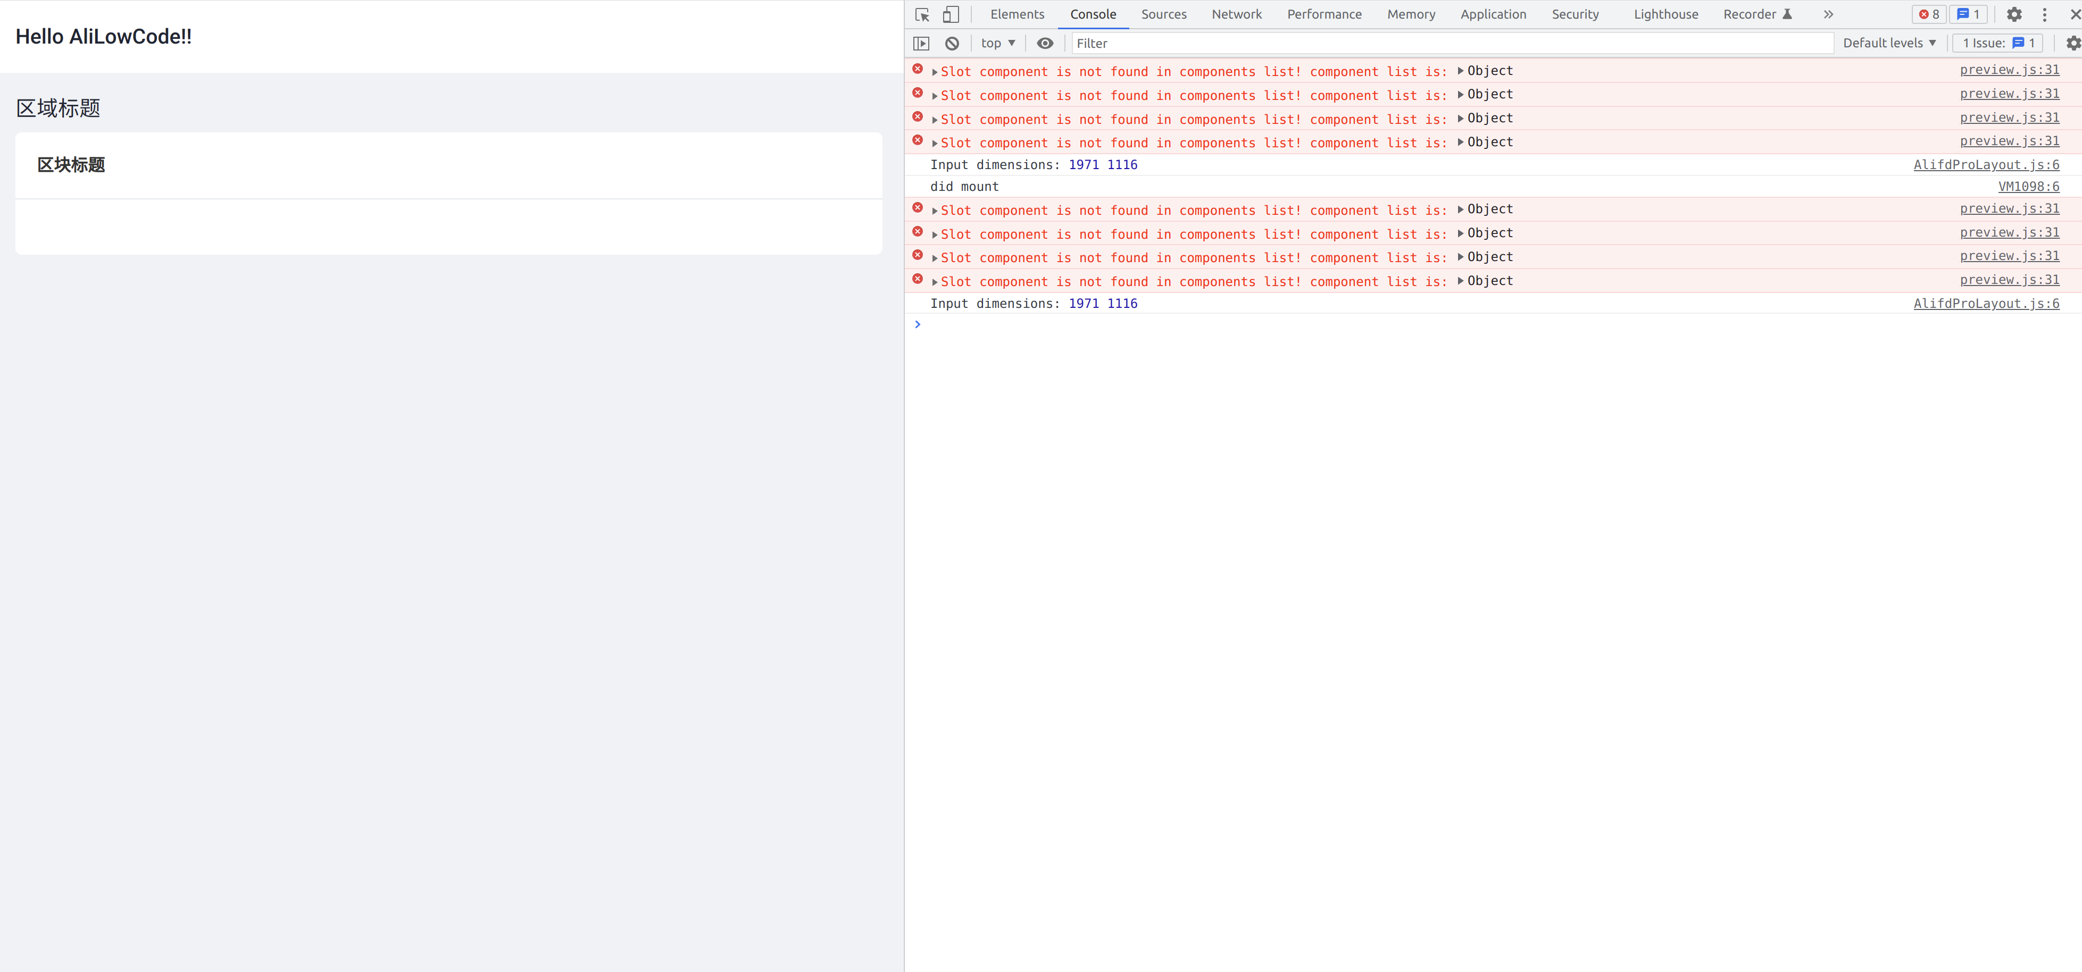Switch to the Performance tab
The height and width of the screenshot is (972, 2082).
coord(1324,14)
